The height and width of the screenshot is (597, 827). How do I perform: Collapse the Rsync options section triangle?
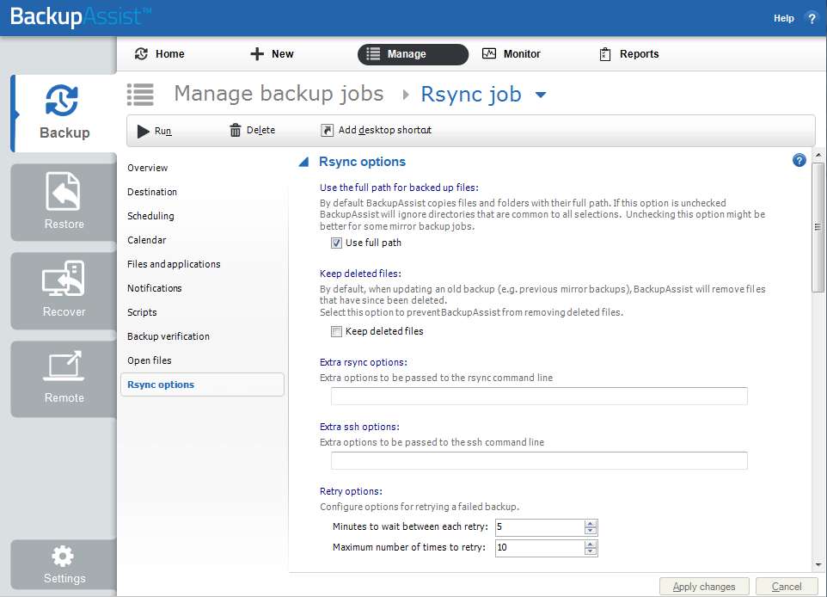[x=303, y=162]
